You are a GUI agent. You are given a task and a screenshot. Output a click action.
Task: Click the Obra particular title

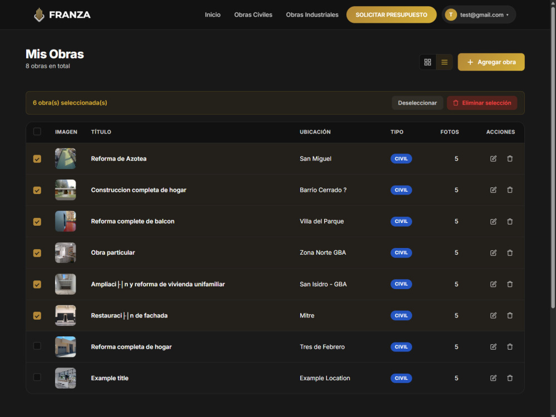point(113,253)
